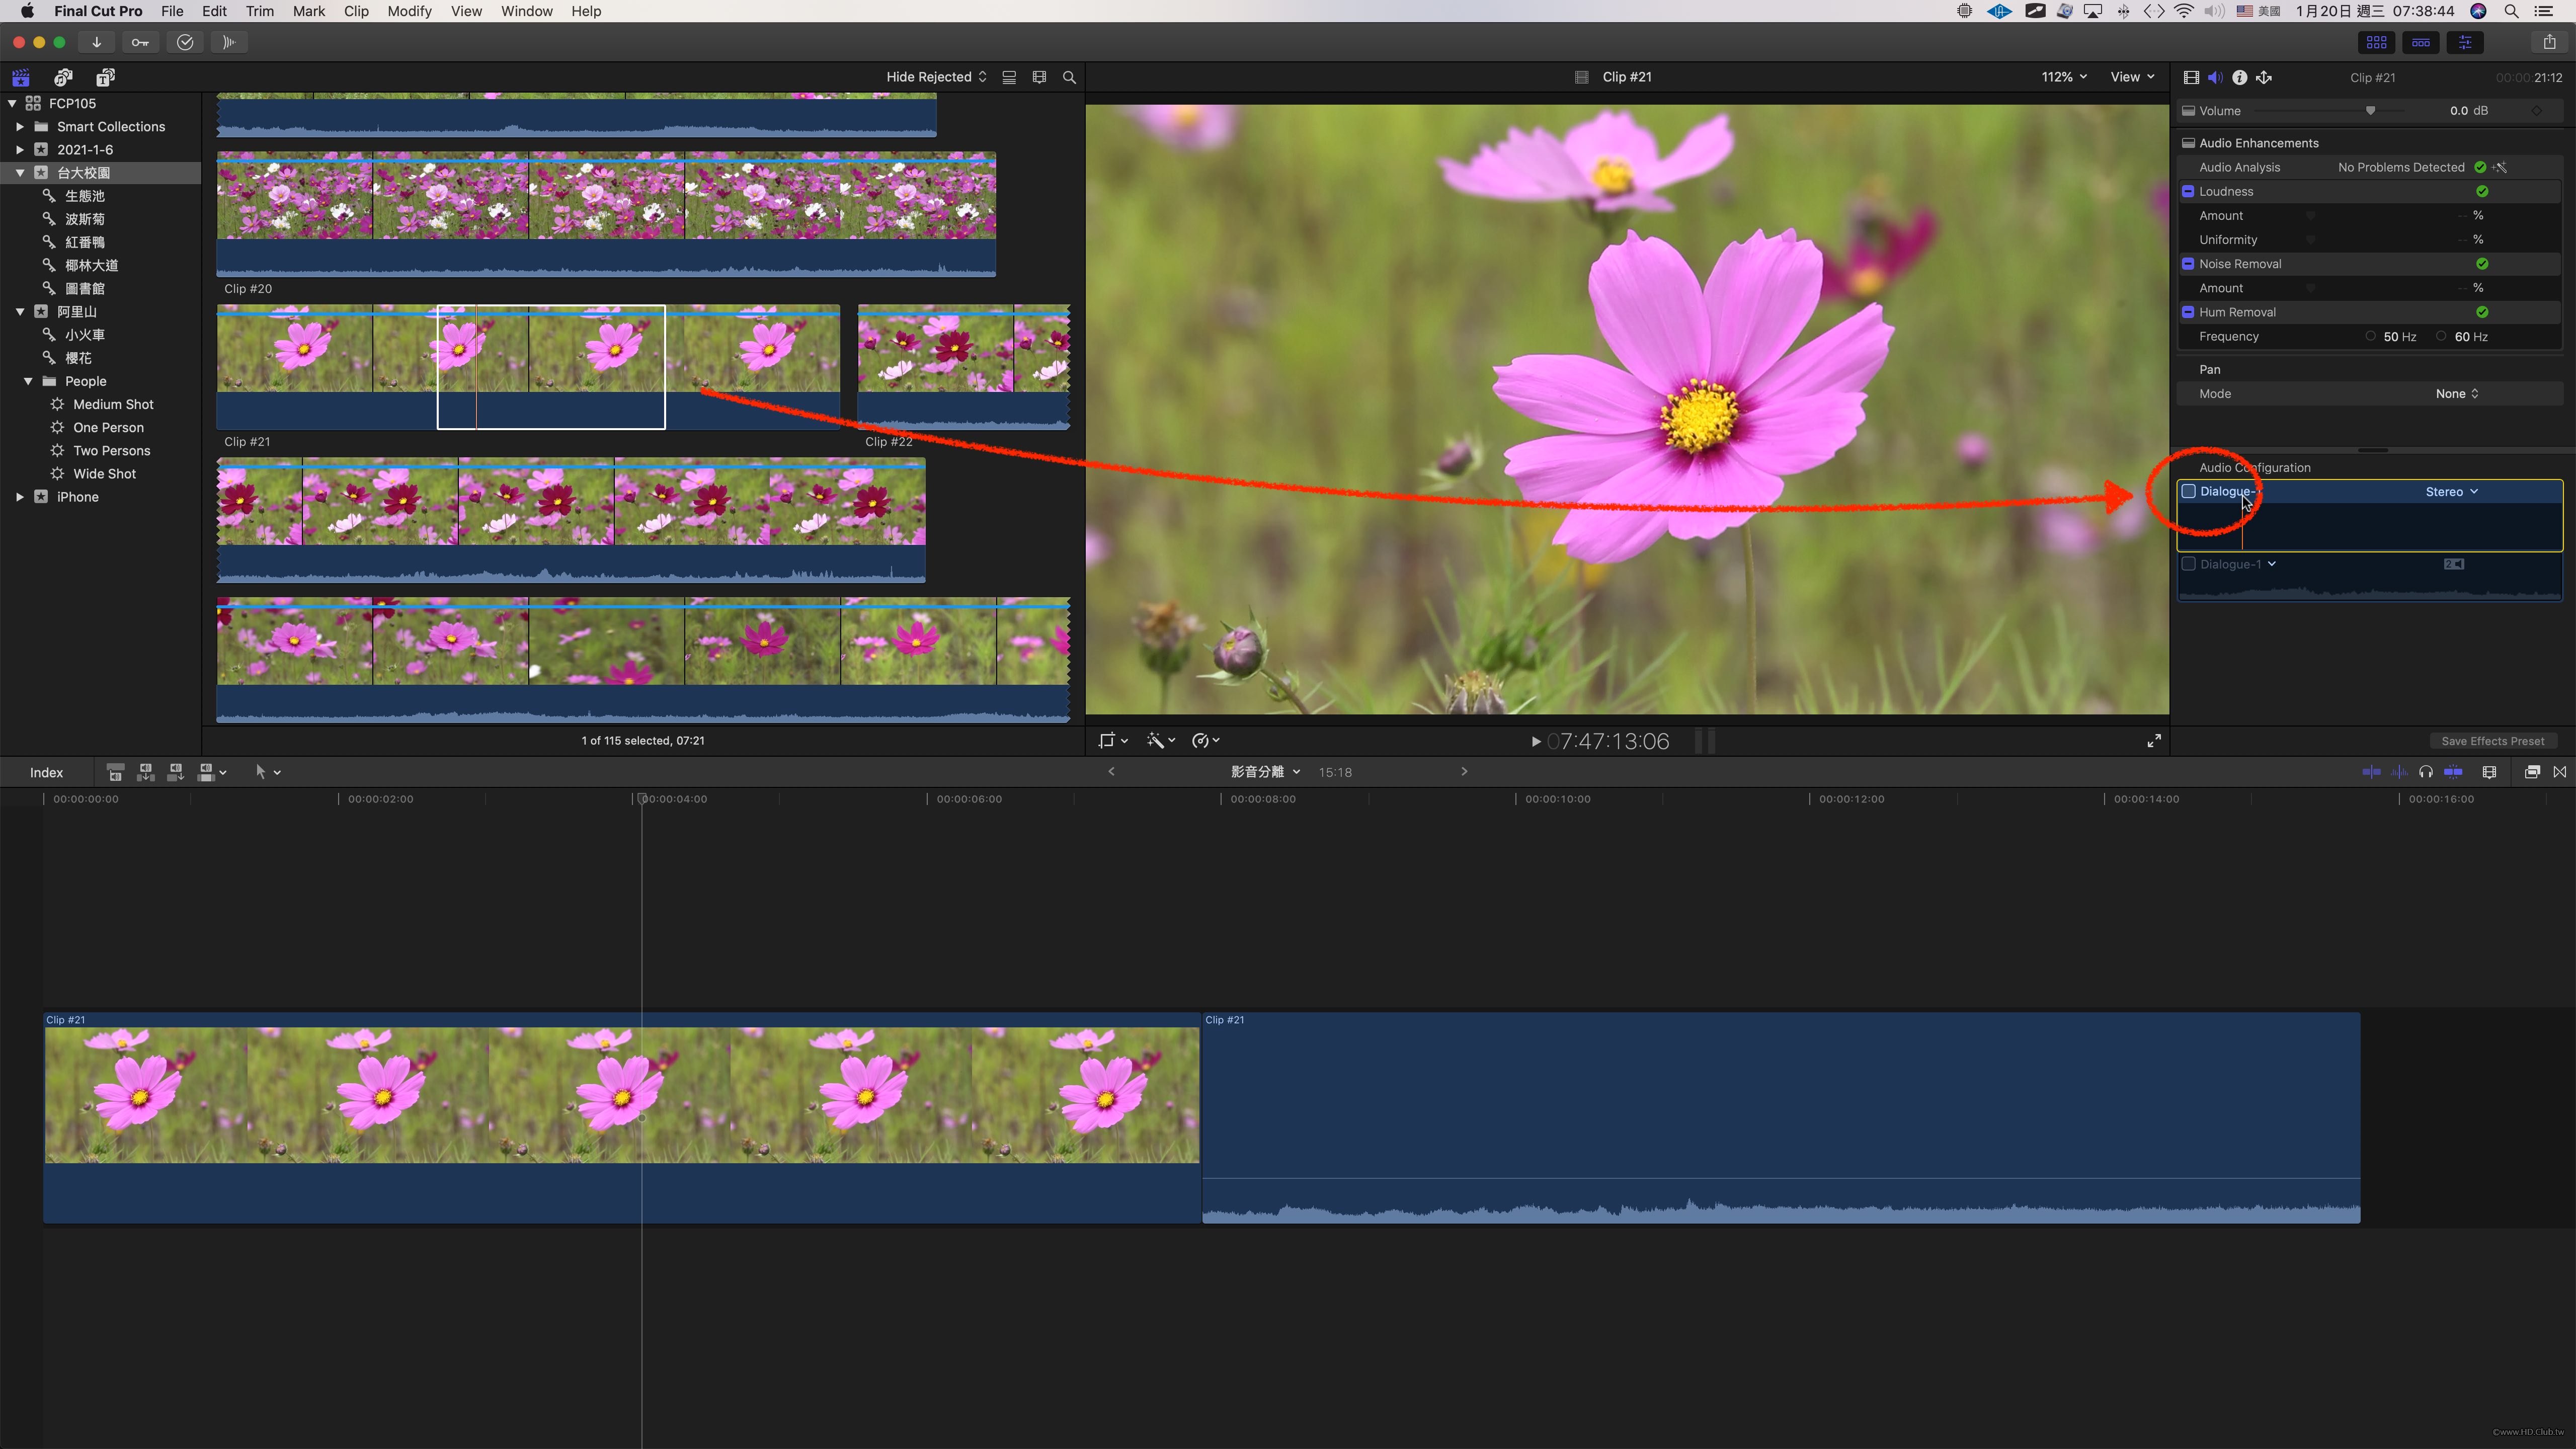
Task: Open the timeline Index button
Action: pos(46,772)
